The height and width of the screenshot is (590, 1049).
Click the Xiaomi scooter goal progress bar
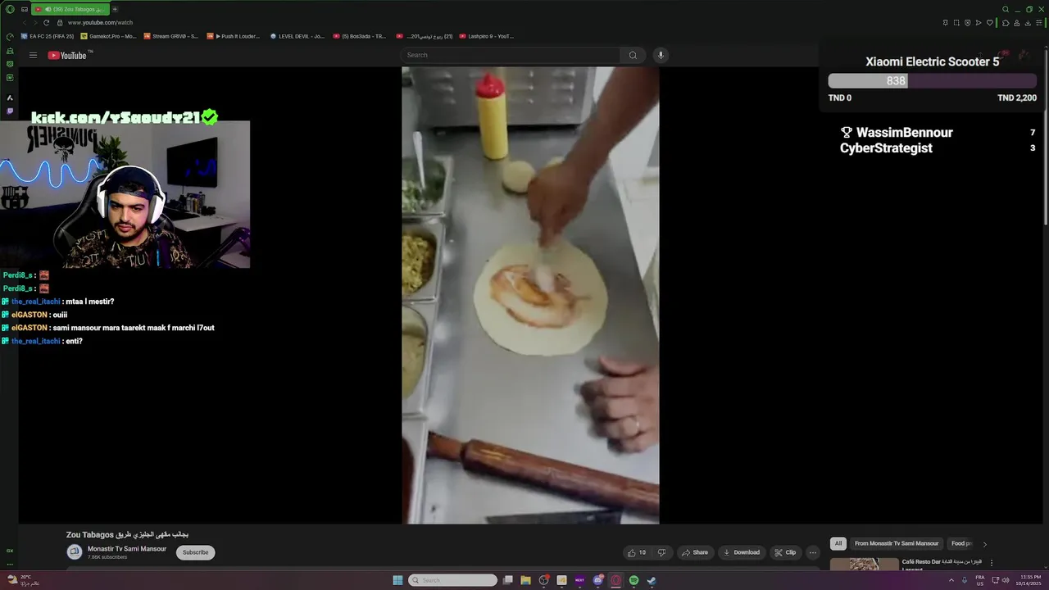pos(932,81)
